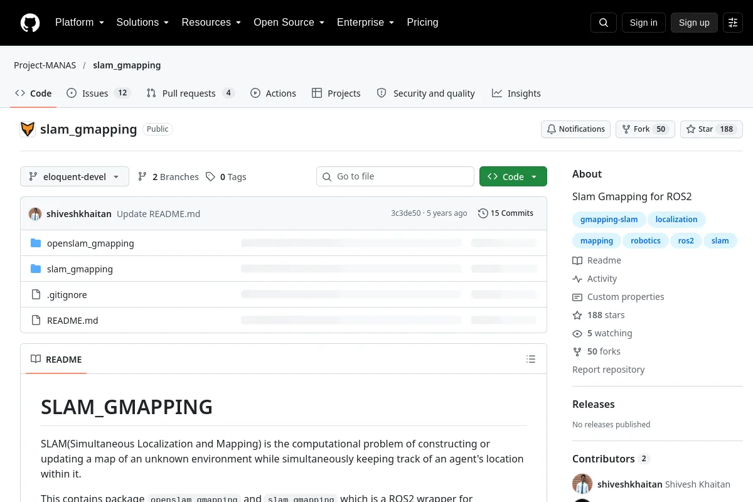
Task: Focus the Go to file search field
Action: (395, 176)
